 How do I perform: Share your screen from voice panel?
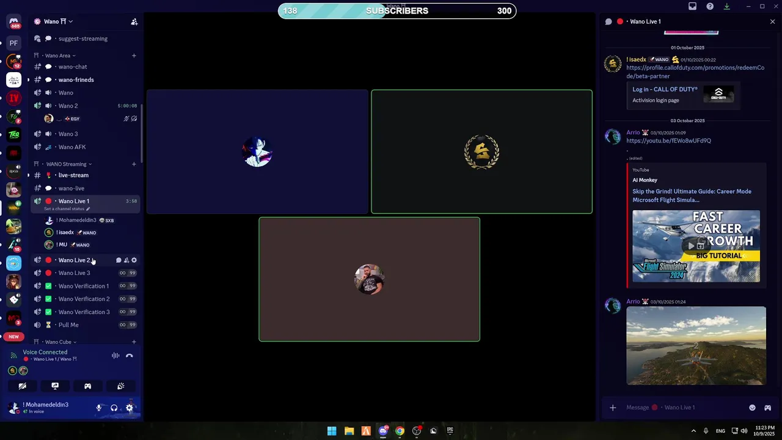click(x=55, y=386)
